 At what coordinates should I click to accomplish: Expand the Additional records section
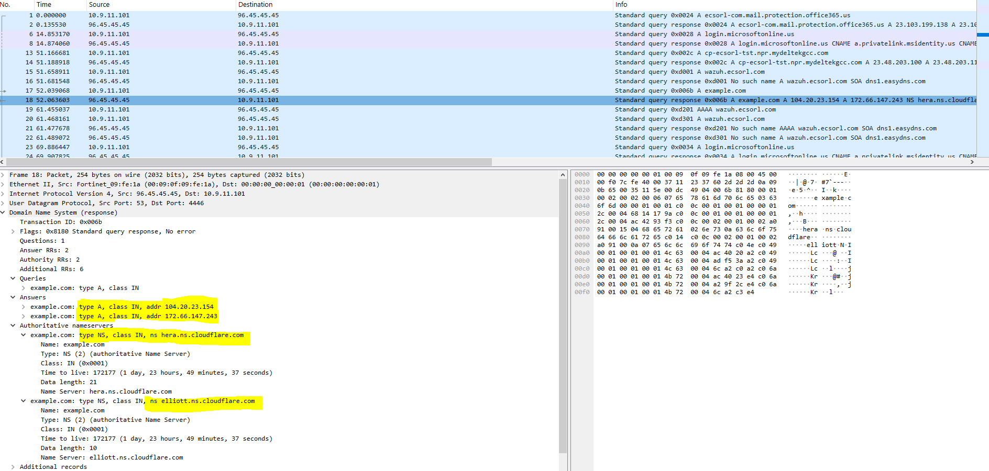(x=13, y=467)
